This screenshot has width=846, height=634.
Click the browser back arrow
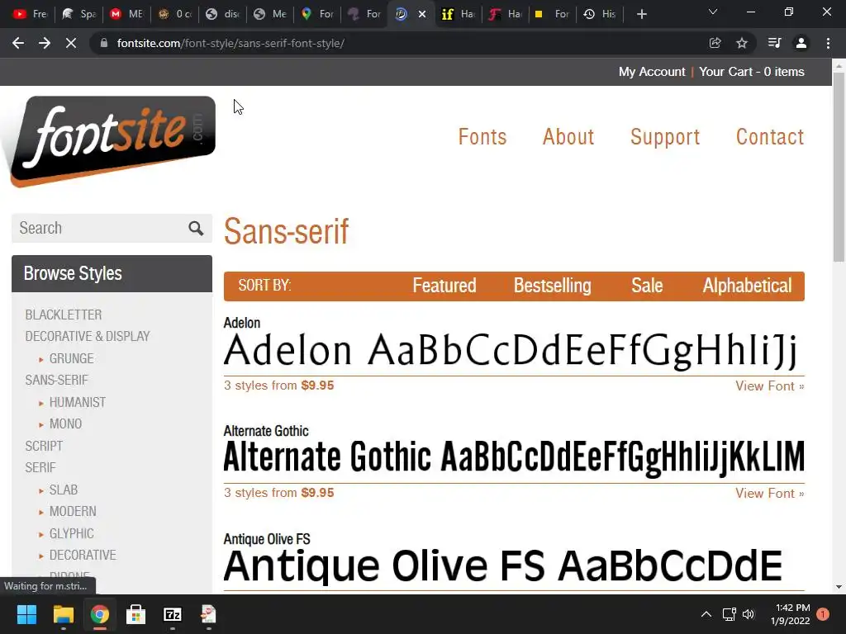coord(18,43)
